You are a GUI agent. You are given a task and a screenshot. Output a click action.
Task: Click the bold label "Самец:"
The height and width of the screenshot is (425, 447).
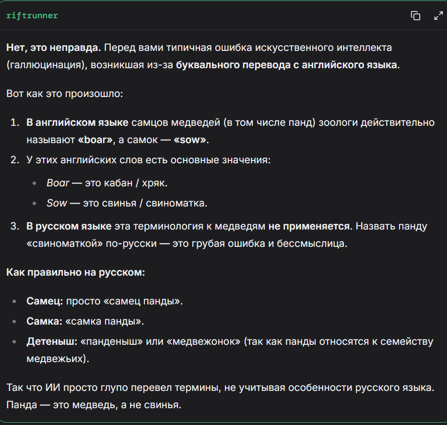[x=45, y=302]
